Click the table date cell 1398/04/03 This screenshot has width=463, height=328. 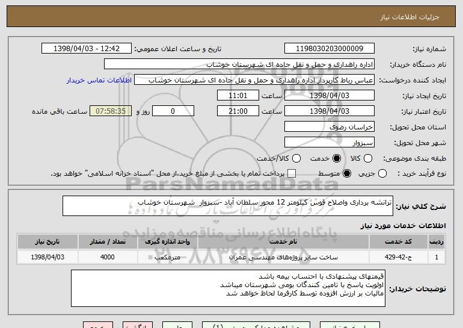point(48,257)
